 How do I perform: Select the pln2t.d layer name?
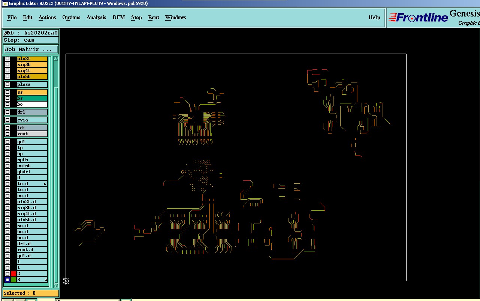click(32, 202)
